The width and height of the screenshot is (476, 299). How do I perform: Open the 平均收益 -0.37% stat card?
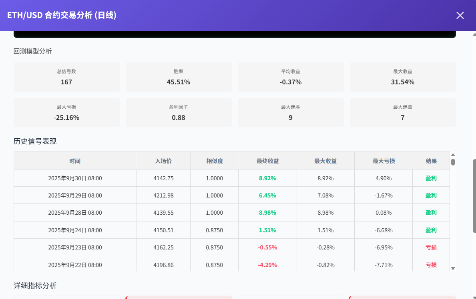291,77
